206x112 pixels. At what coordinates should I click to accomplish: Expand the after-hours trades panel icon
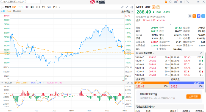(x=201, y=53)
